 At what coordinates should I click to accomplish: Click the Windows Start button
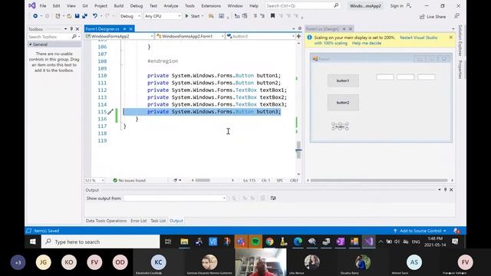click(x=32, y=242)
